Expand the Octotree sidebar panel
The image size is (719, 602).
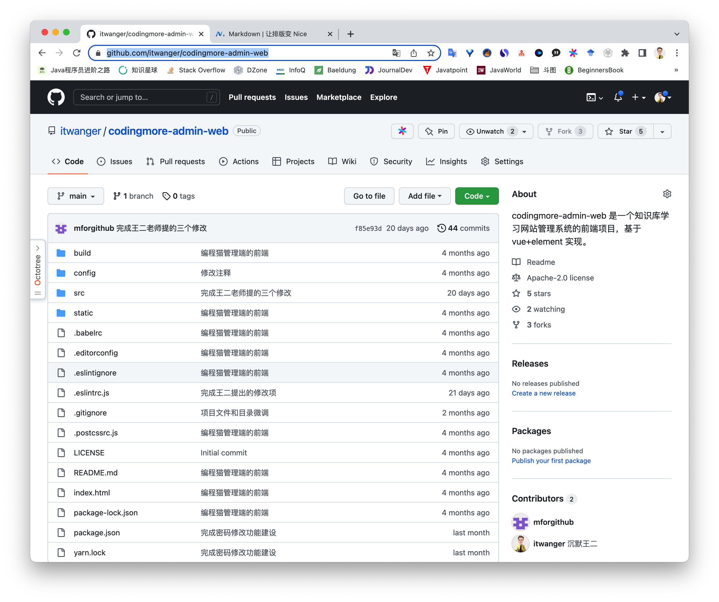pos(38,248)
